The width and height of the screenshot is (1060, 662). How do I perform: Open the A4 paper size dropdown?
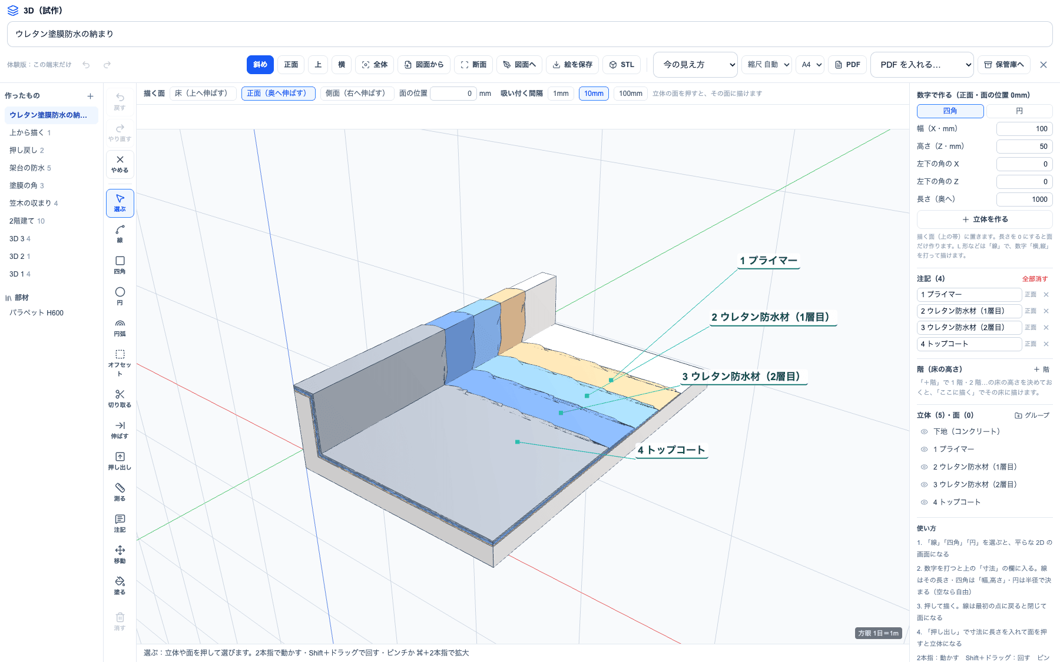click(810, 65)
